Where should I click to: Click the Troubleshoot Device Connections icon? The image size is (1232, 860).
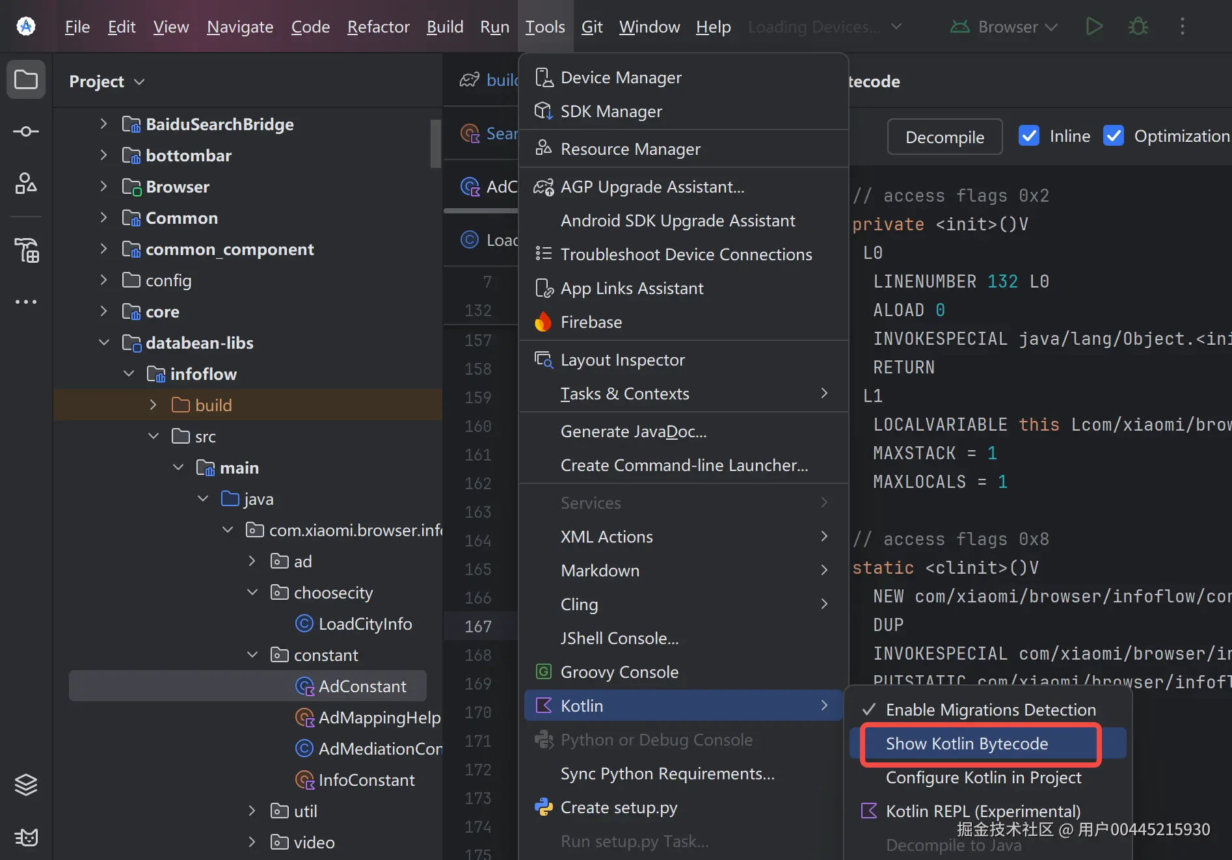coord(543,254)
